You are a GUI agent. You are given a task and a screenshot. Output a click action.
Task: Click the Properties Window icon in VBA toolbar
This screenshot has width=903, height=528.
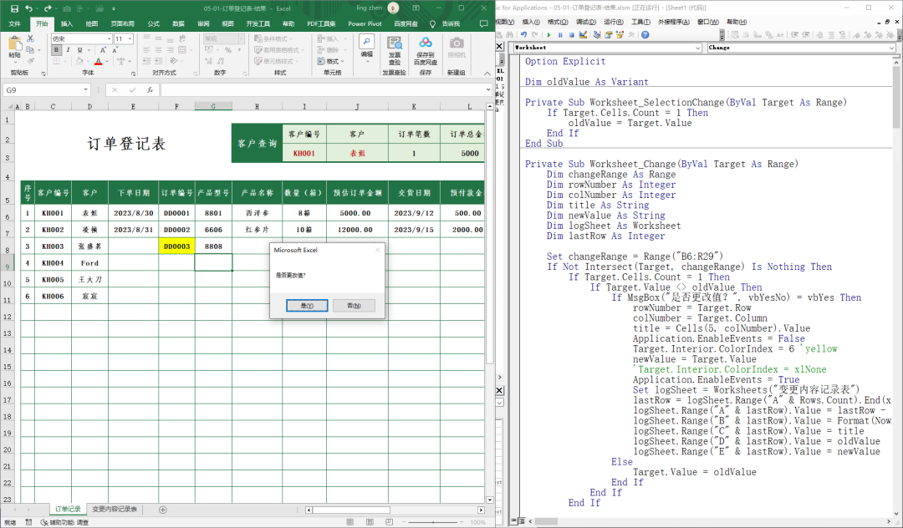click(x=608, y=35)
